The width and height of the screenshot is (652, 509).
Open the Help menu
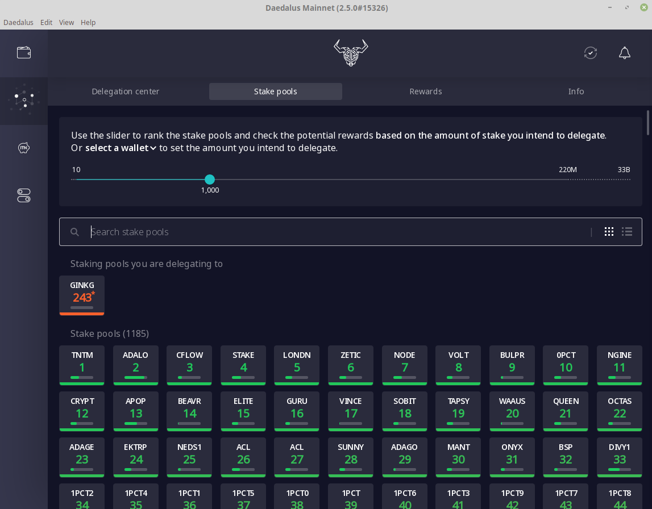pos(88,22)
